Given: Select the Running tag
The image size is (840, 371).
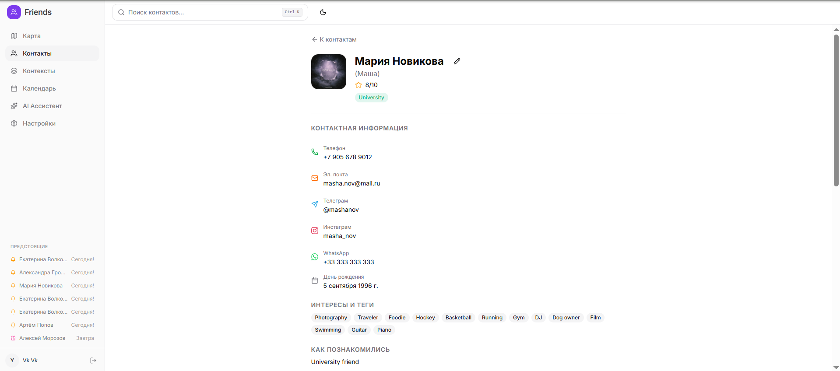Looking at the screenshot, I should (492, 318).
